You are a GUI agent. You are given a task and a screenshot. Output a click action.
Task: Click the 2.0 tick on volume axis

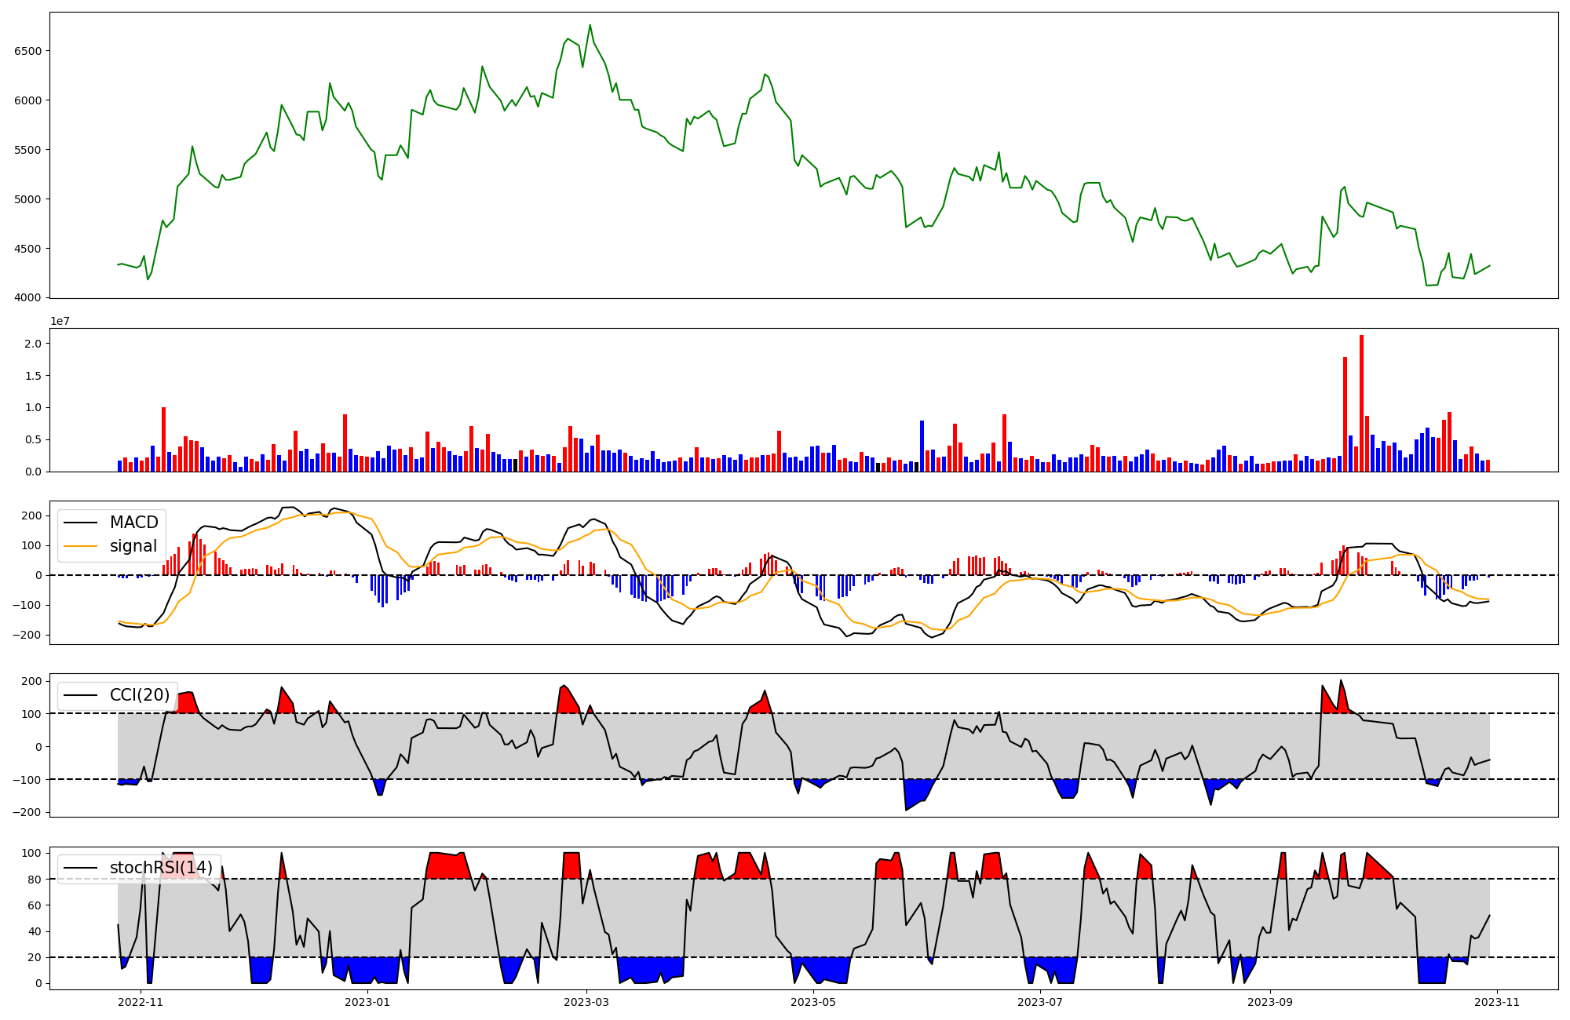(x=35, y=344)
